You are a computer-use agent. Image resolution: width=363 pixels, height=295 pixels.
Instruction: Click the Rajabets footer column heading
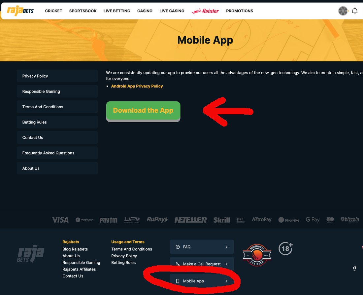(71, 242)
